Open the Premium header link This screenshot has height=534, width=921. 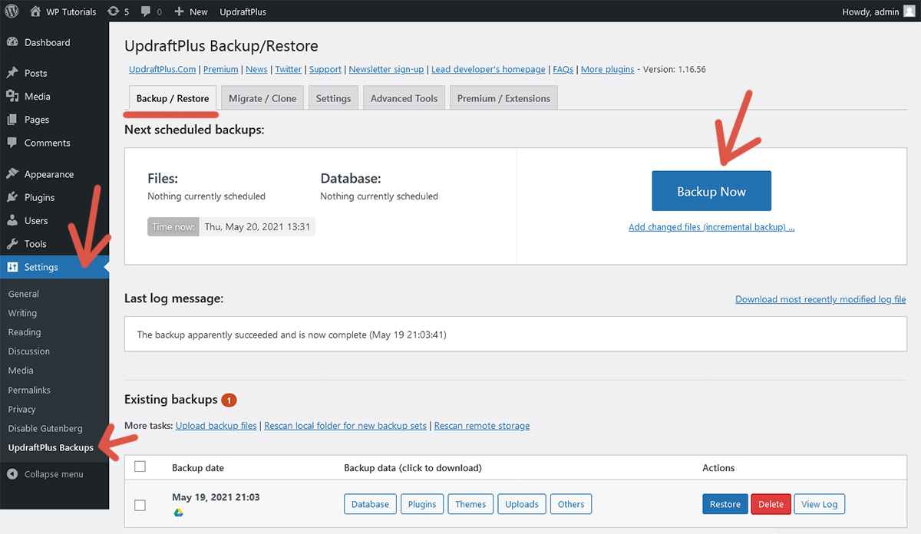pyautogui.click(x=221, y=69)
